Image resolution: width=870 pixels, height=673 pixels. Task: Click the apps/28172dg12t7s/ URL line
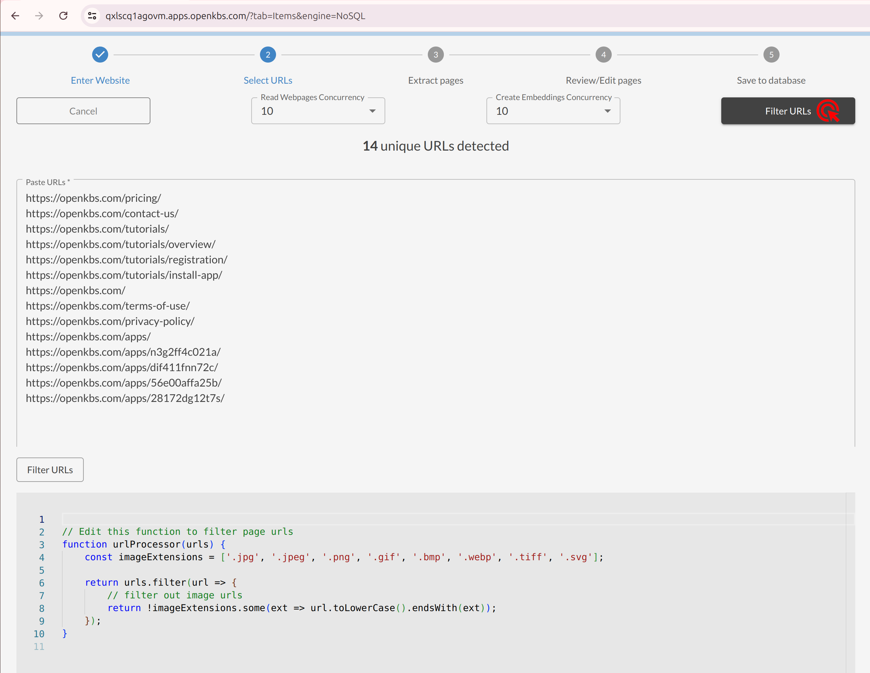click(x=126, y=398)
